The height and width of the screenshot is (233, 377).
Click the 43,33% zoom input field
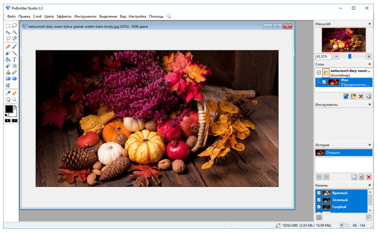(x=323, y=57)
